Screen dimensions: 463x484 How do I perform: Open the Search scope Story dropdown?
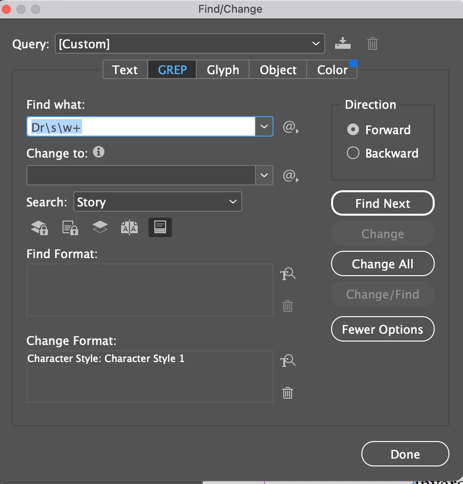coord(158,202)
